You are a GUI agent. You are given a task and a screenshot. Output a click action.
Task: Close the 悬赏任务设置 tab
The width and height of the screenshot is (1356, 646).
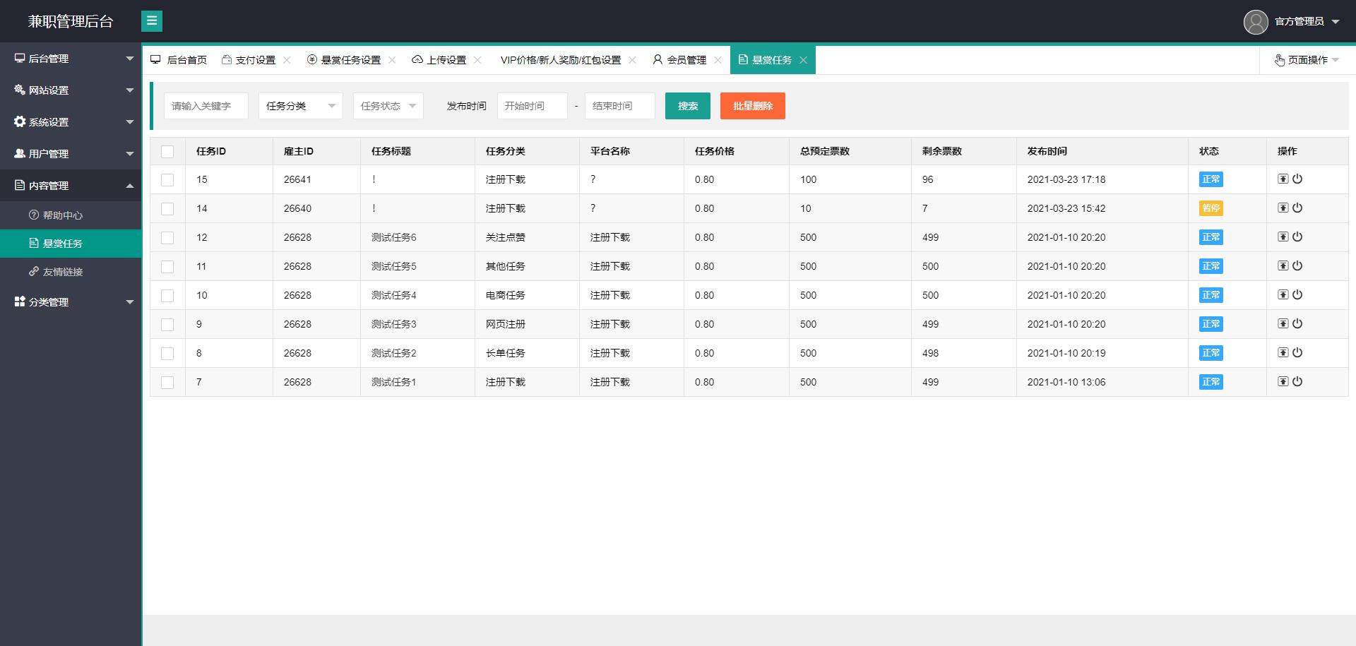click(x=392, y=60)
